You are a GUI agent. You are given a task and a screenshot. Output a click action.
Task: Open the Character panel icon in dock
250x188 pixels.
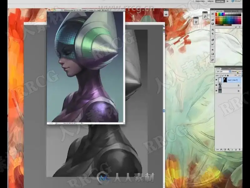point(212,30)
